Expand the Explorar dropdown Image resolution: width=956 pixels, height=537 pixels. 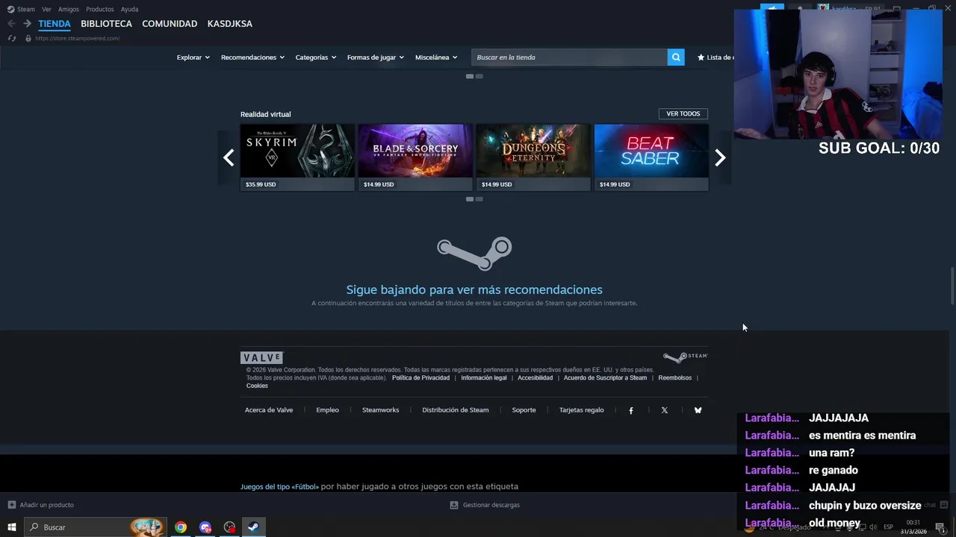[193, 57]
